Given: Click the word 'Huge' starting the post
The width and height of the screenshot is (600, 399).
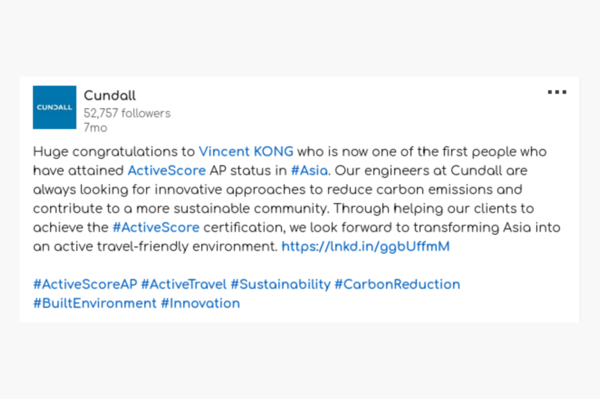Looking at the screenshot, I should click(51, 152).
